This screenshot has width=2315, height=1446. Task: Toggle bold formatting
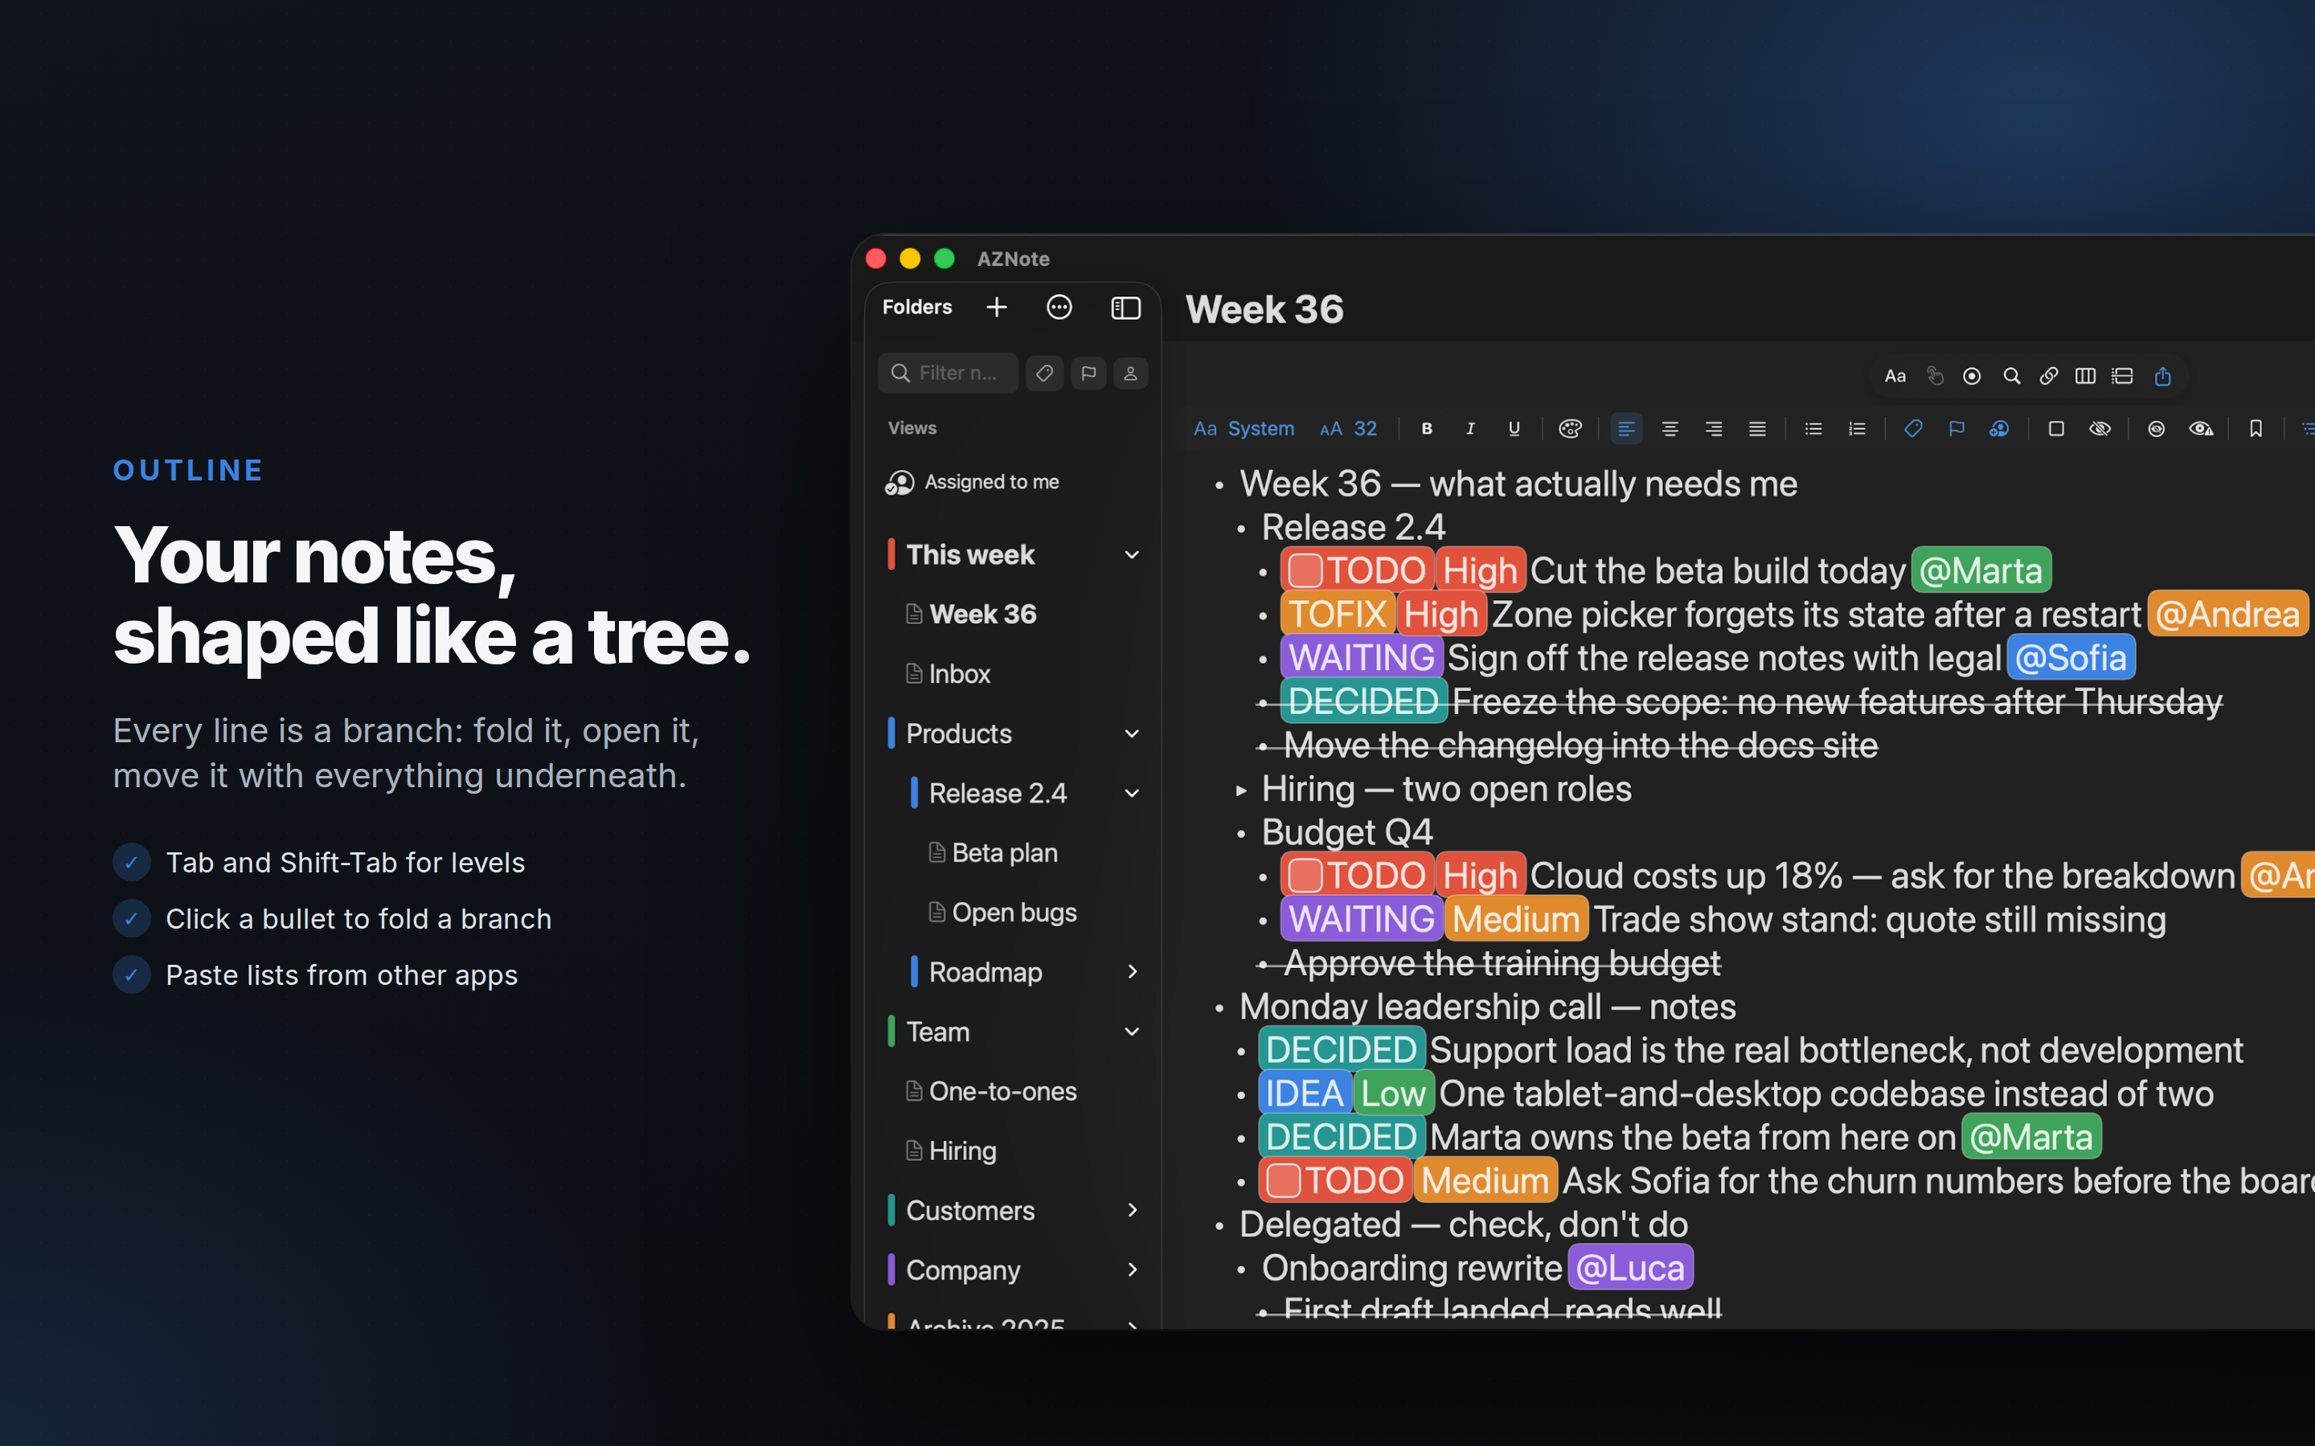coord(1426,428)
